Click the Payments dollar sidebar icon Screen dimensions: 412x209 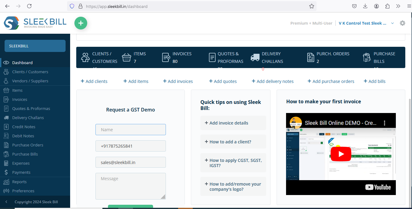click(6, 172)
